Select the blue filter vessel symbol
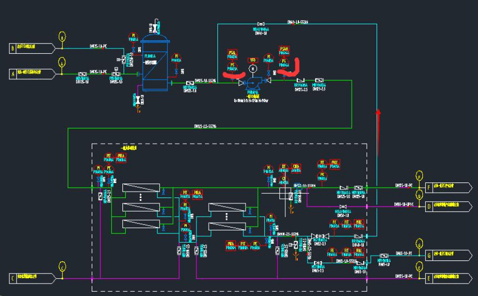 (155, 63)
